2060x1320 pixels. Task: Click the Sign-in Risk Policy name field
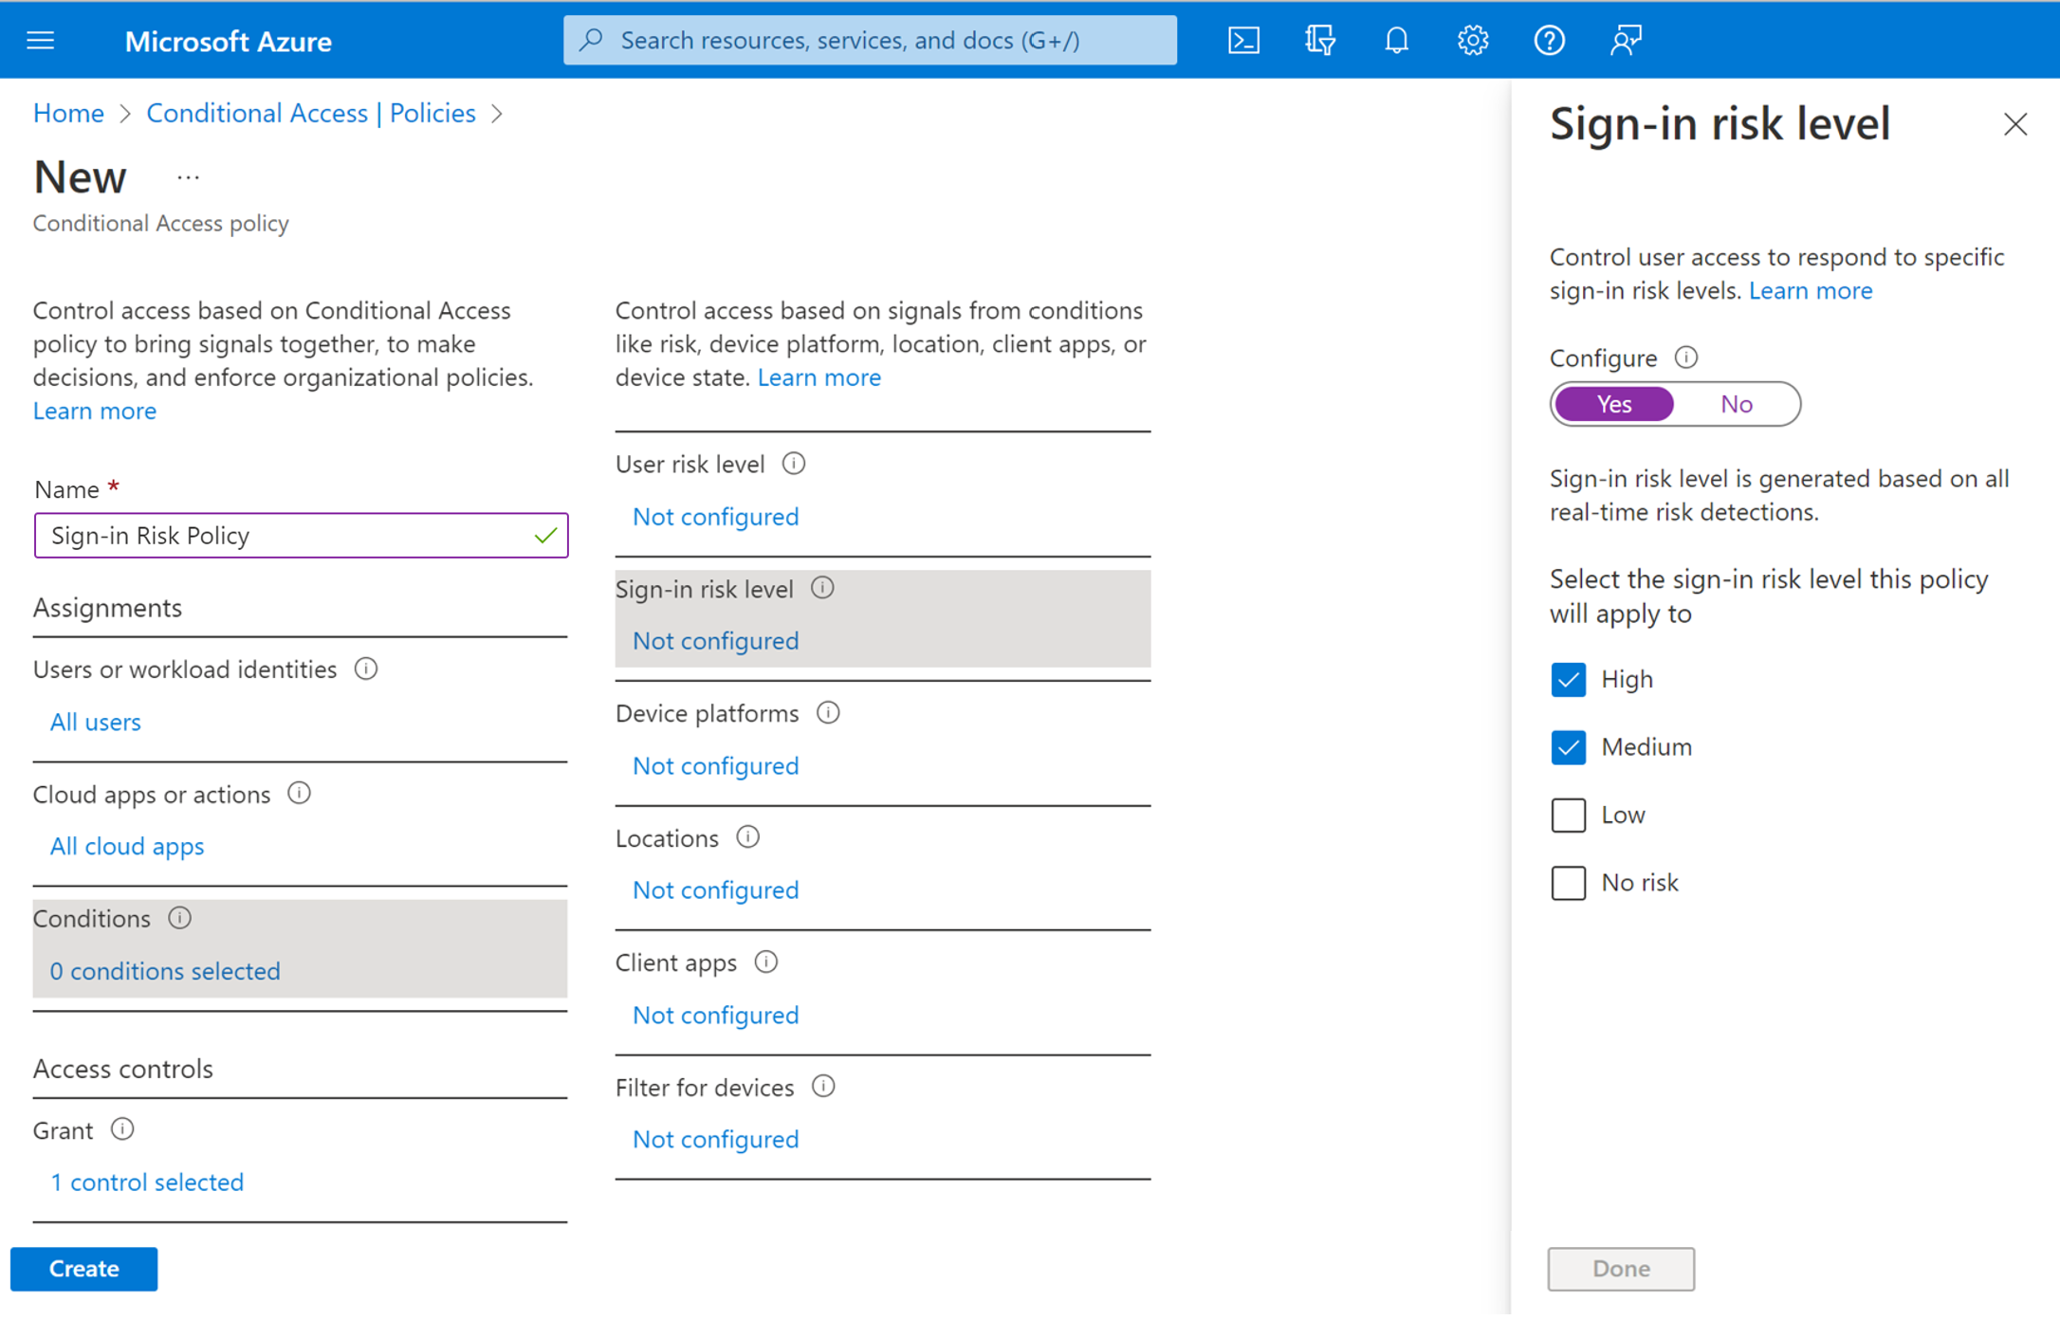pyautogui.click(x=301, y=535)
